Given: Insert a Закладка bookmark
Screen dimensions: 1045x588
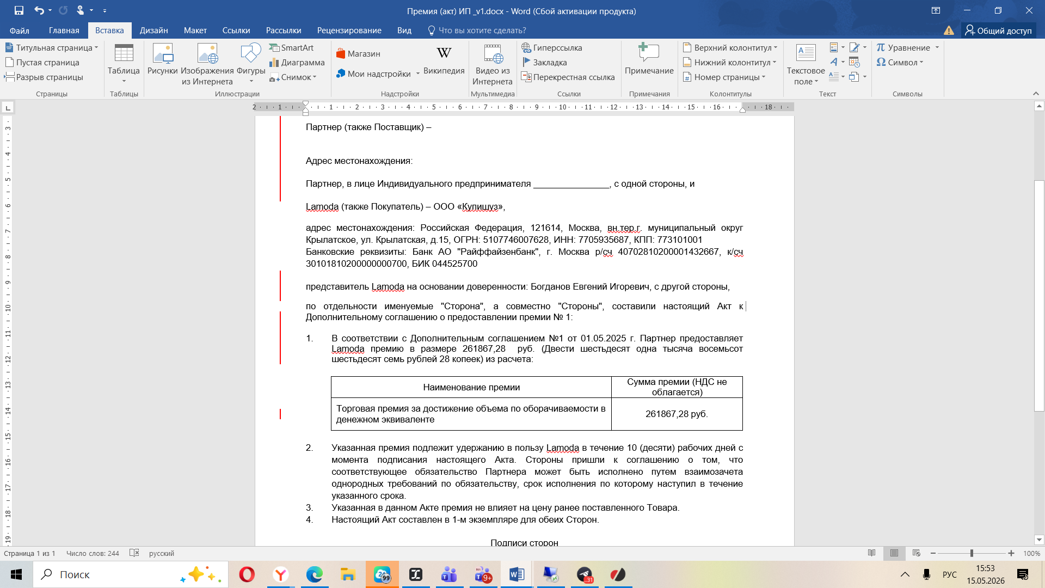Looking at the screenshot, I should tap(544, 63).
